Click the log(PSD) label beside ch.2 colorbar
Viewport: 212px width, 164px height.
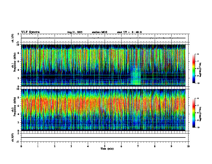(x=200, y=114)
